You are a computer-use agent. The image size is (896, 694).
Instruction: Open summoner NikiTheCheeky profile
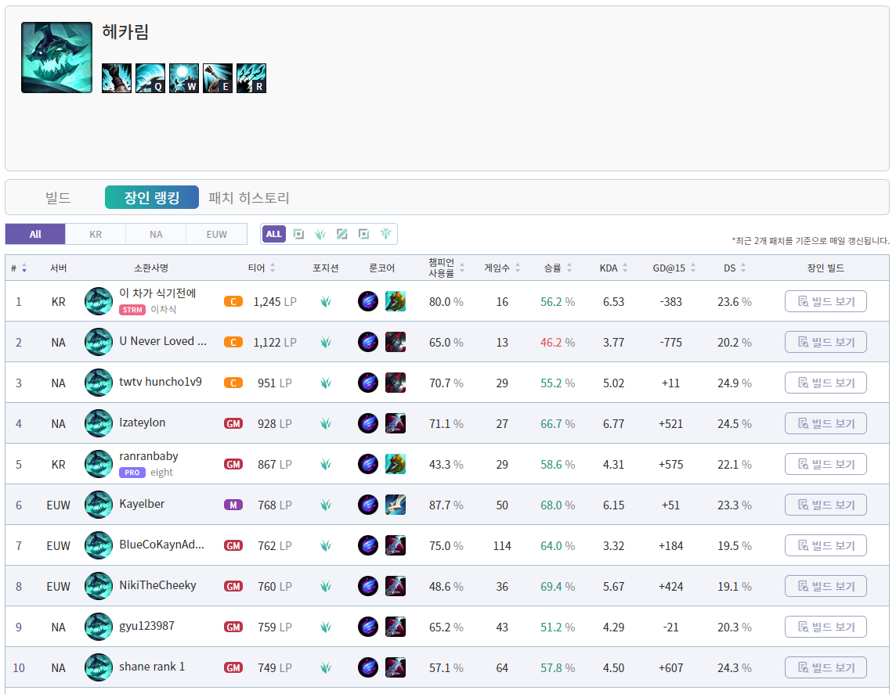(x=157, y=585)
